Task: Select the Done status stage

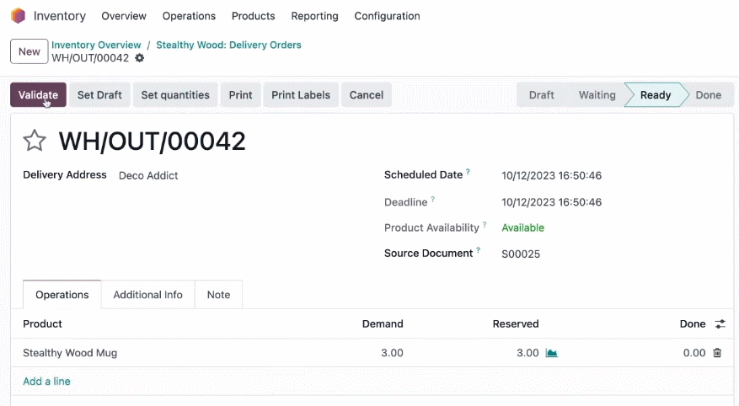Action: [x=709, y=94]
